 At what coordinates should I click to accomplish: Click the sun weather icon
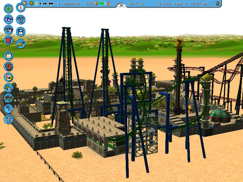[32, 3]
